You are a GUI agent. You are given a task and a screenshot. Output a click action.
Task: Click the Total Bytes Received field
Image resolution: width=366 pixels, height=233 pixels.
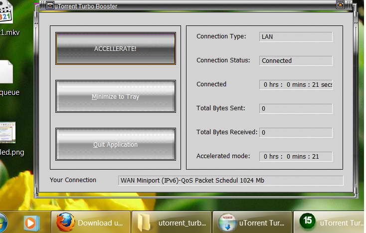(296, 133)
